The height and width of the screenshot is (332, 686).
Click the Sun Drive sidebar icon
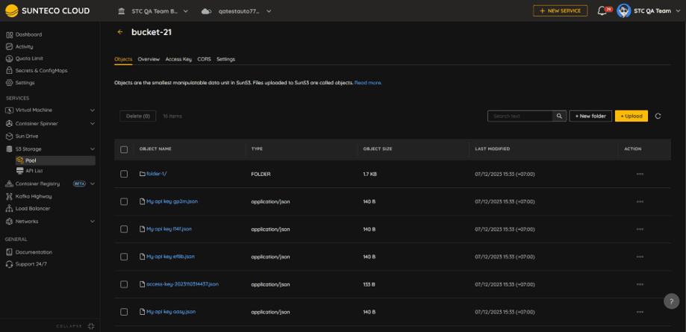(x=10, y=136)
